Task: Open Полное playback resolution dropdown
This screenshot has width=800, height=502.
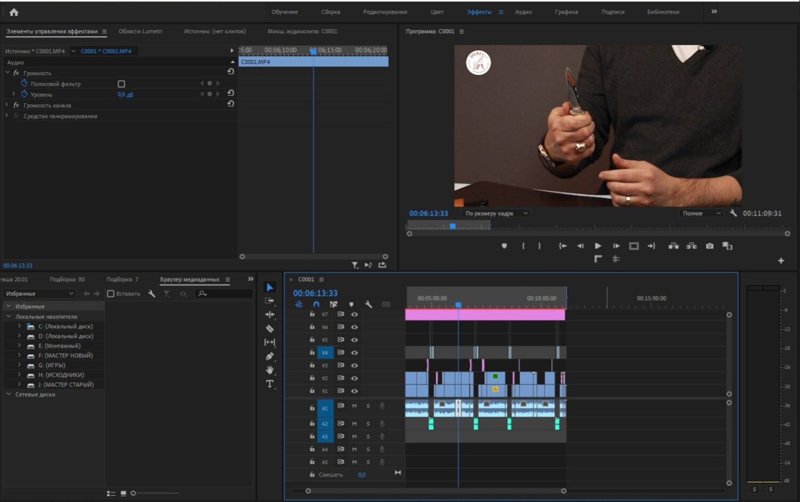Action: pos(701,213)
